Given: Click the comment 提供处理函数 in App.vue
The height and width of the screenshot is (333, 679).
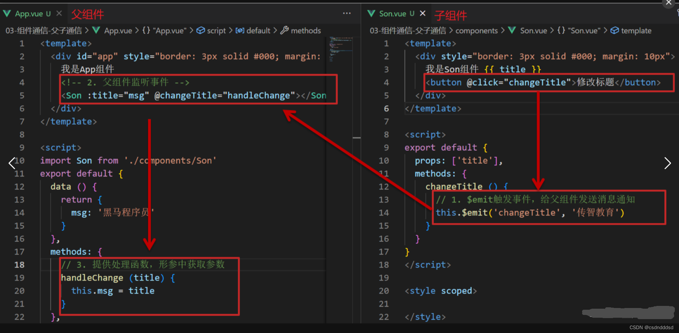Looking at the screenshot, I should [x=143, y=265].
